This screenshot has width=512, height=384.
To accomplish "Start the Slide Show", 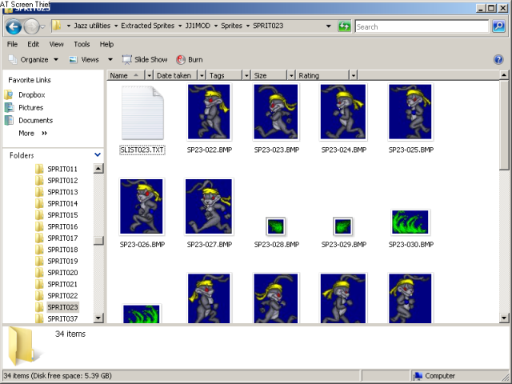I will click(x=145, y=59).
